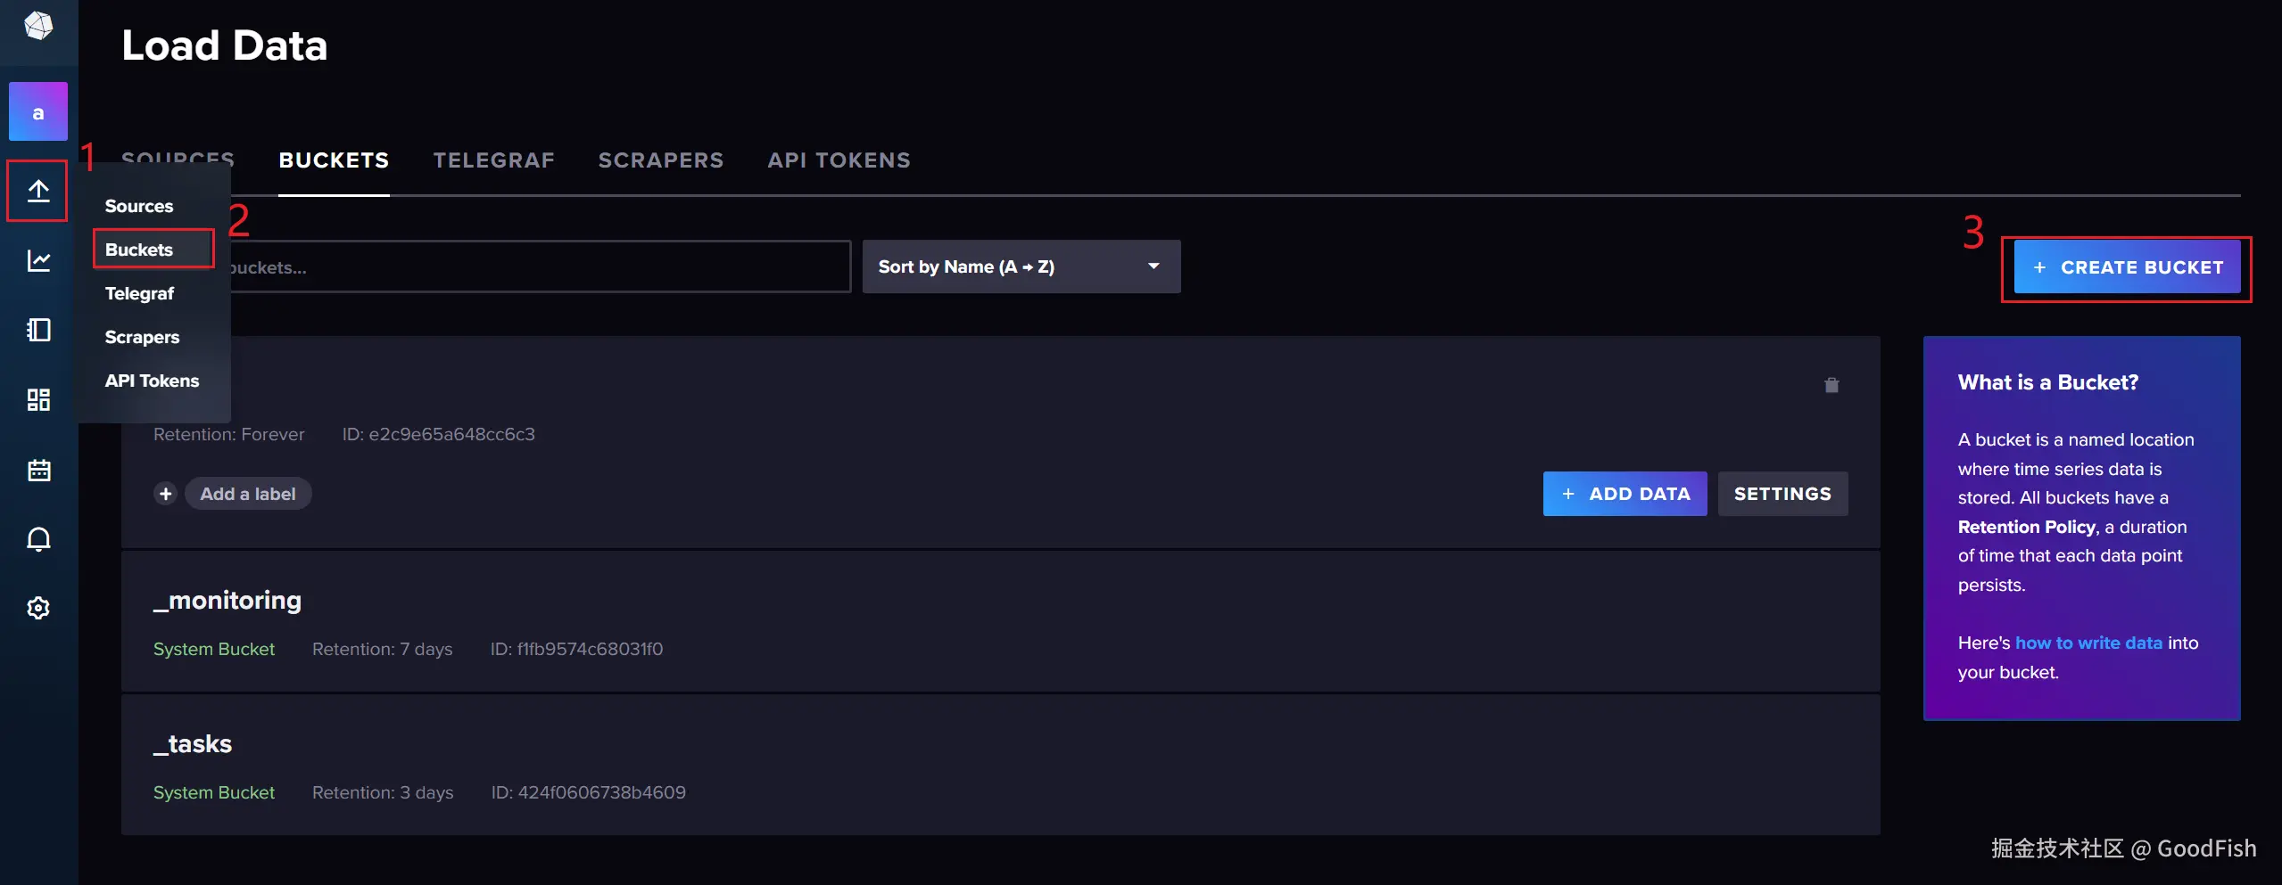Open the user account avatar
This screenshot has height=885, width=2282.
point(38,112)
